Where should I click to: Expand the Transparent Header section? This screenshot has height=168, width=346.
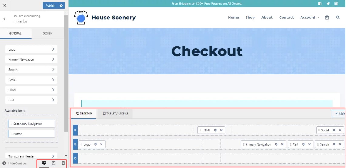pos(31,156)
